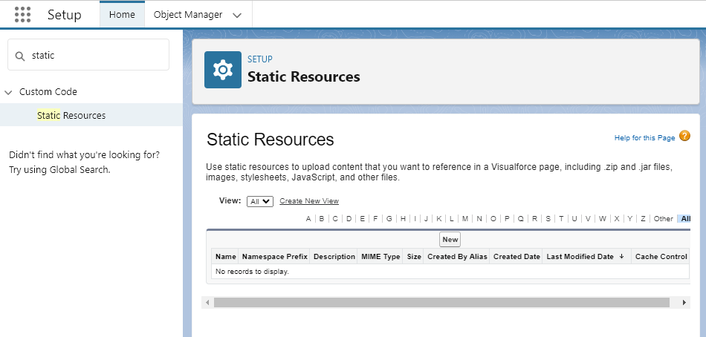Open Help for this Page link
The height and width of the screenshot is (337, 706).
(x=644, y=138)
